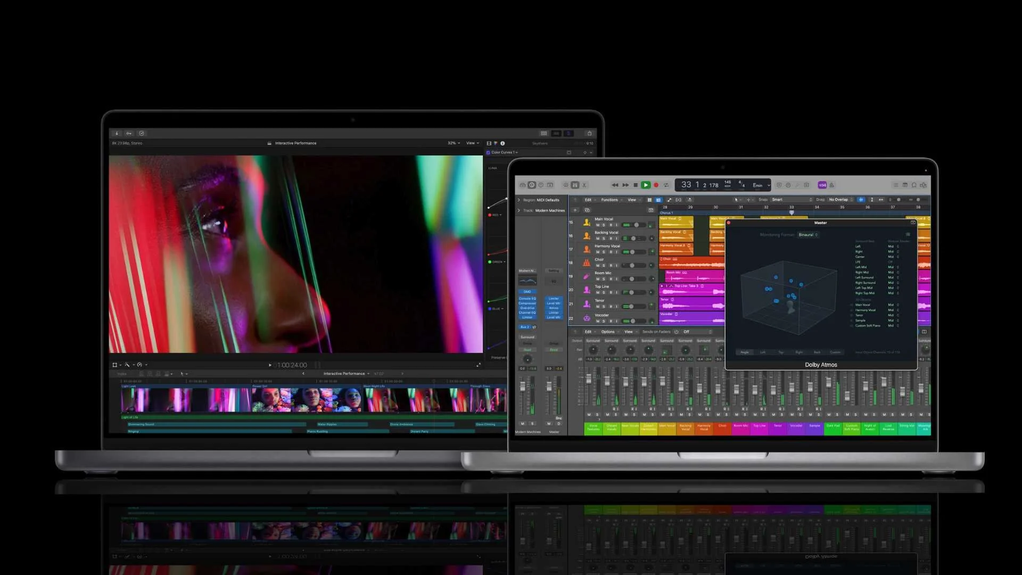Open the mixer Options menu

click(x=608, y=332)
